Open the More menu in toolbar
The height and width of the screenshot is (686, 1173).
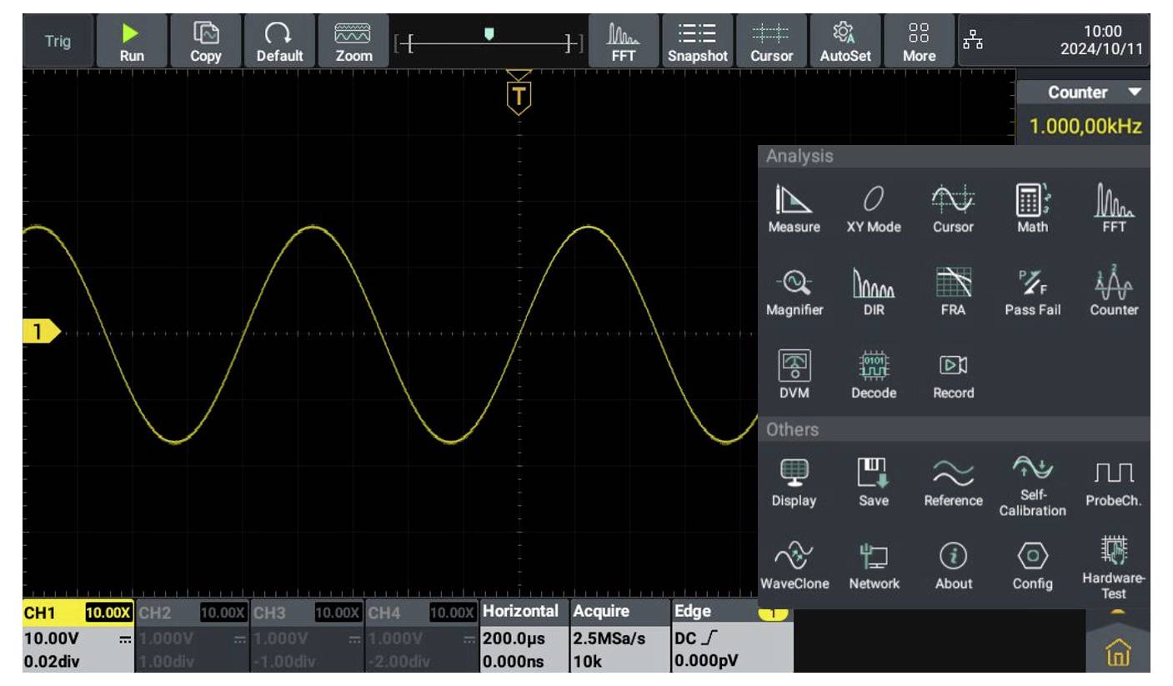pos(919,42)
